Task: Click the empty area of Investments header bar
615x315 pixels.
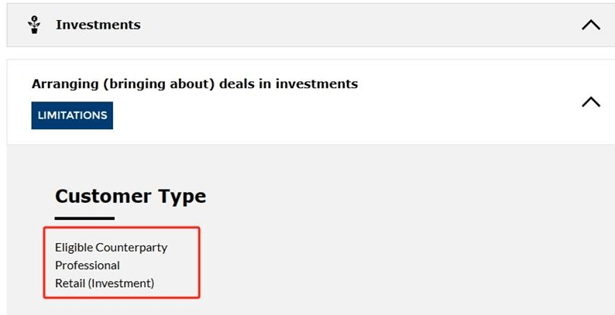Action: coord(353,25)
